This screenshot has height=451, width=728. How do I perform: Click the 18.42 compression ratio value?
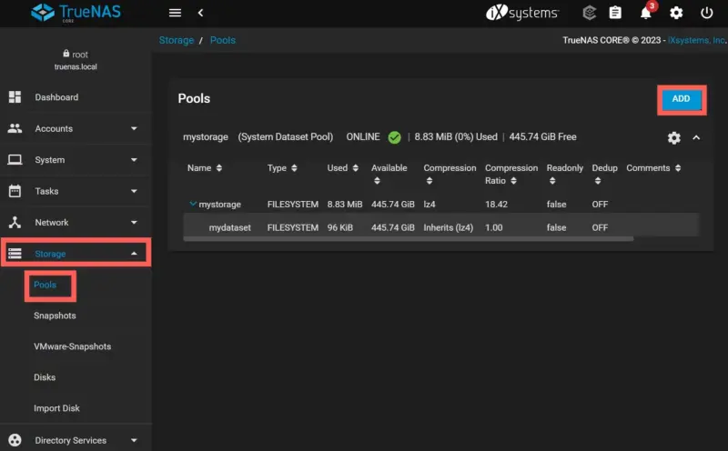coord(496,205)
